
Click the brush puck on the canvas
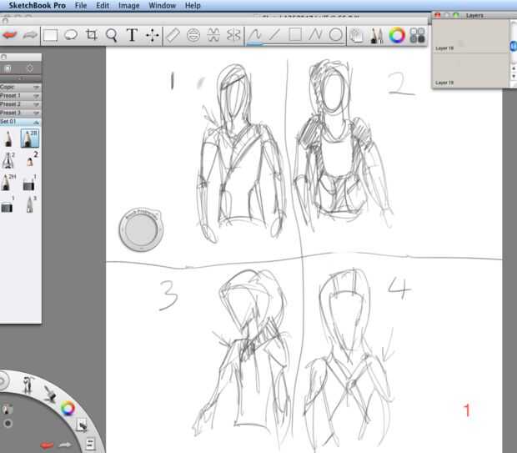141,229
